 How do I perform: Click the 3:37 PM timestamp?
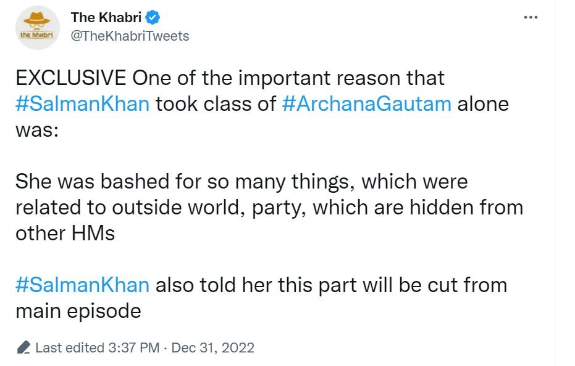(x=133, y=348)
